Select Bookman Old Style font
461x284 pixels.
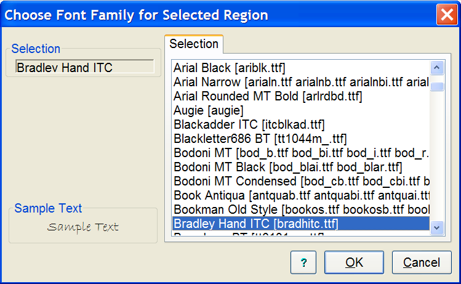pos(300,209)
